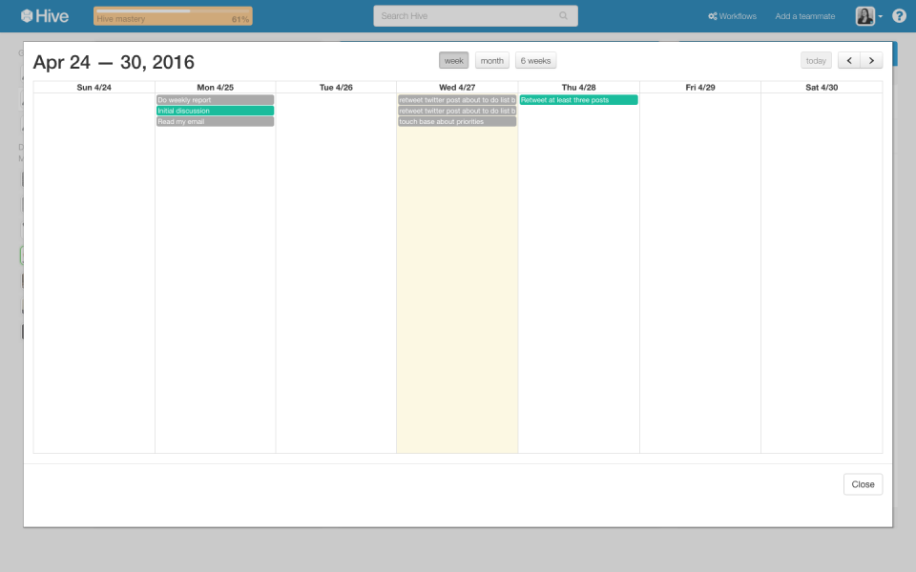This screenshot has height=572, width=916.
Task: Open 'Retweet at least three posts' event
Action: pos(578,100)
